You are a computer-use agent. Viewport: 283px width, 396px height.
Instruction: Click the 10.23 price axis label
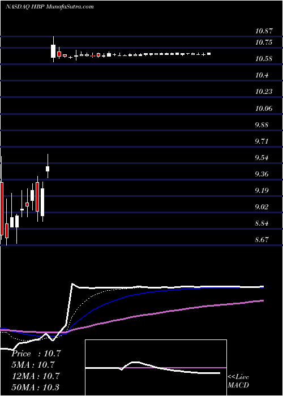[x=264, y=92]
